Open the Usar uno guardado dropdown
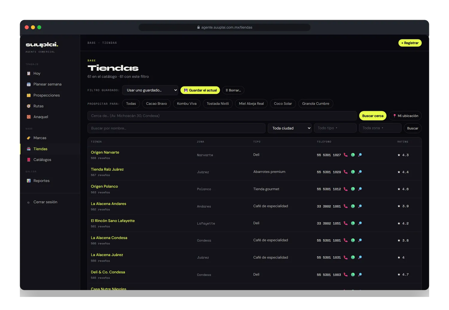The height and width of the screenshot is (310, 449). coord(150,90)
